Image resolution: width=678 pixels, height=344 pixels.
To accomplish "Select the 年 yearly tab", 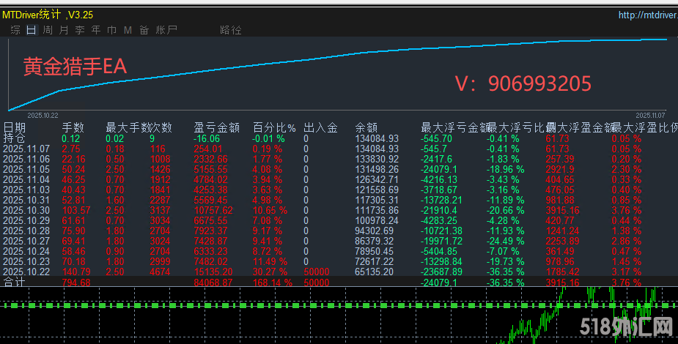I will [95, 30].
